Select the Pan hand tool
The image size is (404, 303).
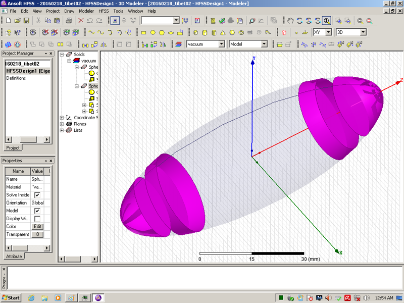(290, 21)
